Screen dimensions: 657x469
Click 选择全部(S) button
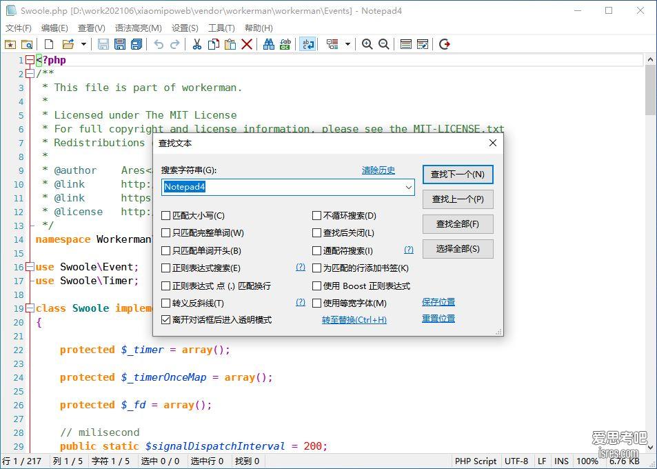point(458,249)
